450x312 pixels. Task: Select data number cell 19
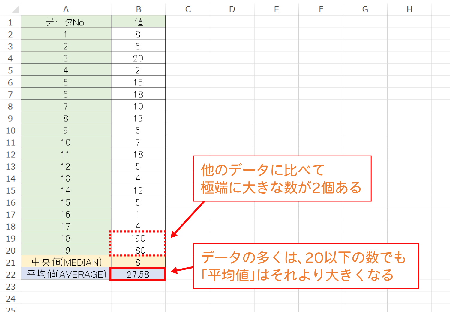pos(66,249)
